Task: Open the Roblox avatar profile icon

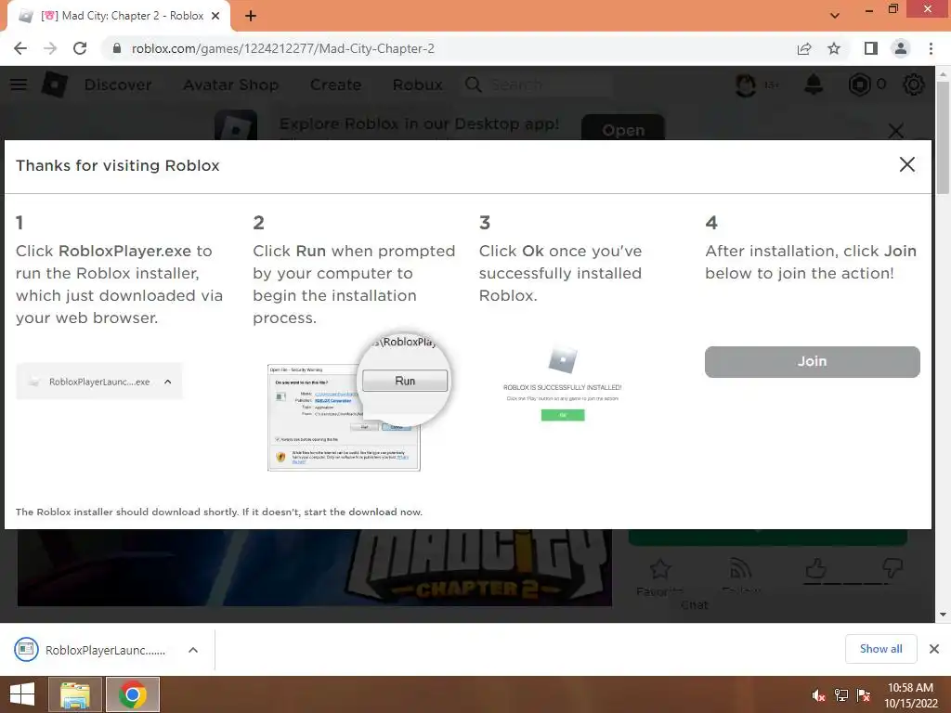Action: 746,84
